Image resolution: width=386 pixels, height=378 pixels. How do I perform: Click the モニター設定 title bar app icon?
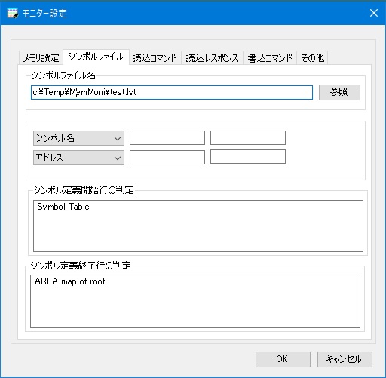click(x=13, y=13)
